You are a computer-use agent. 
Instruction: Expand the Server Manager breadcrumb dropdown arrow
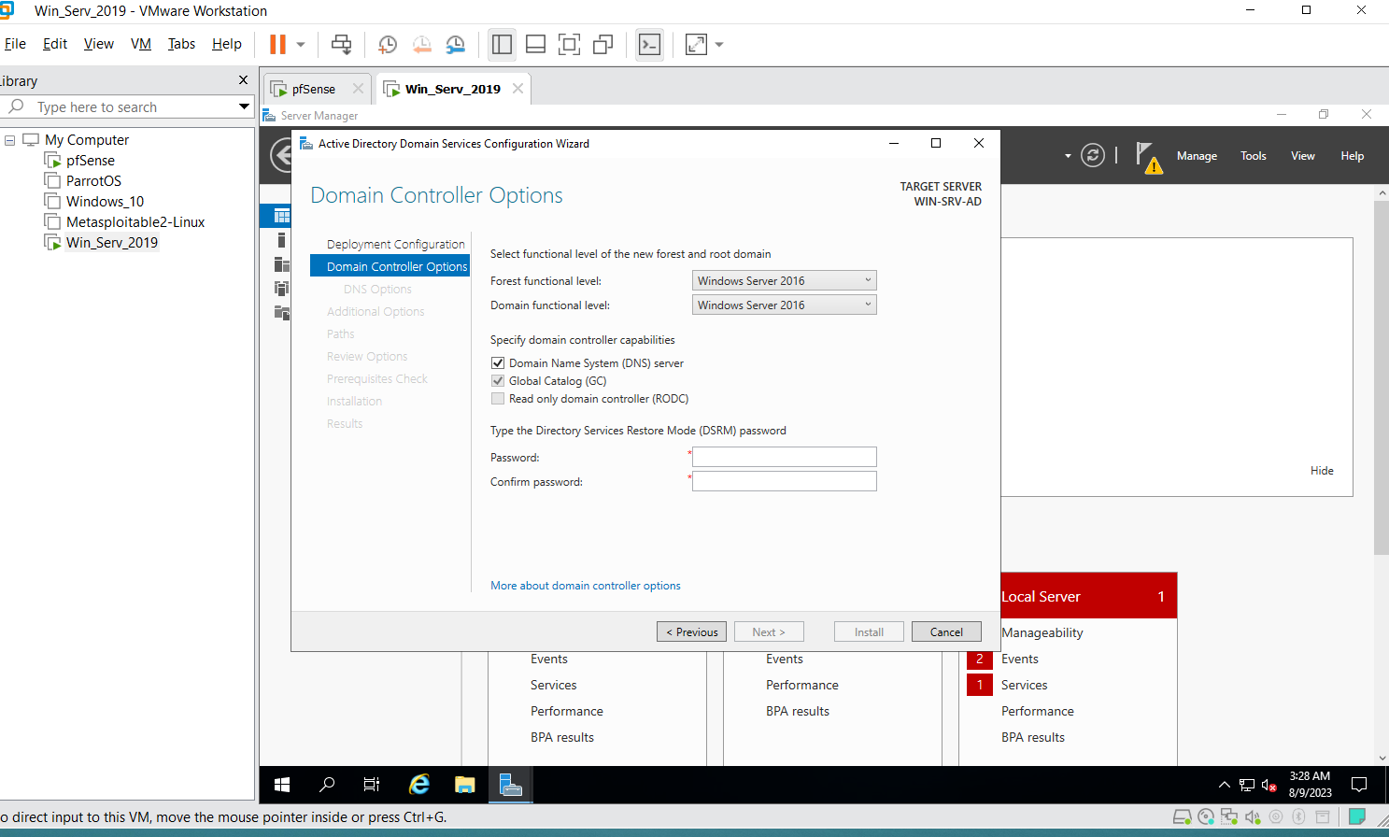[x=1068, y=156]
